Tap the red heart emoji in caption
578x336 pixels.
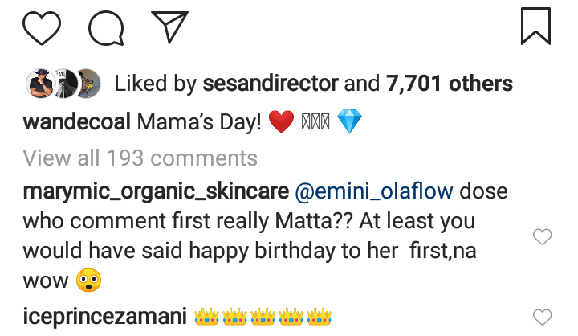282,123
